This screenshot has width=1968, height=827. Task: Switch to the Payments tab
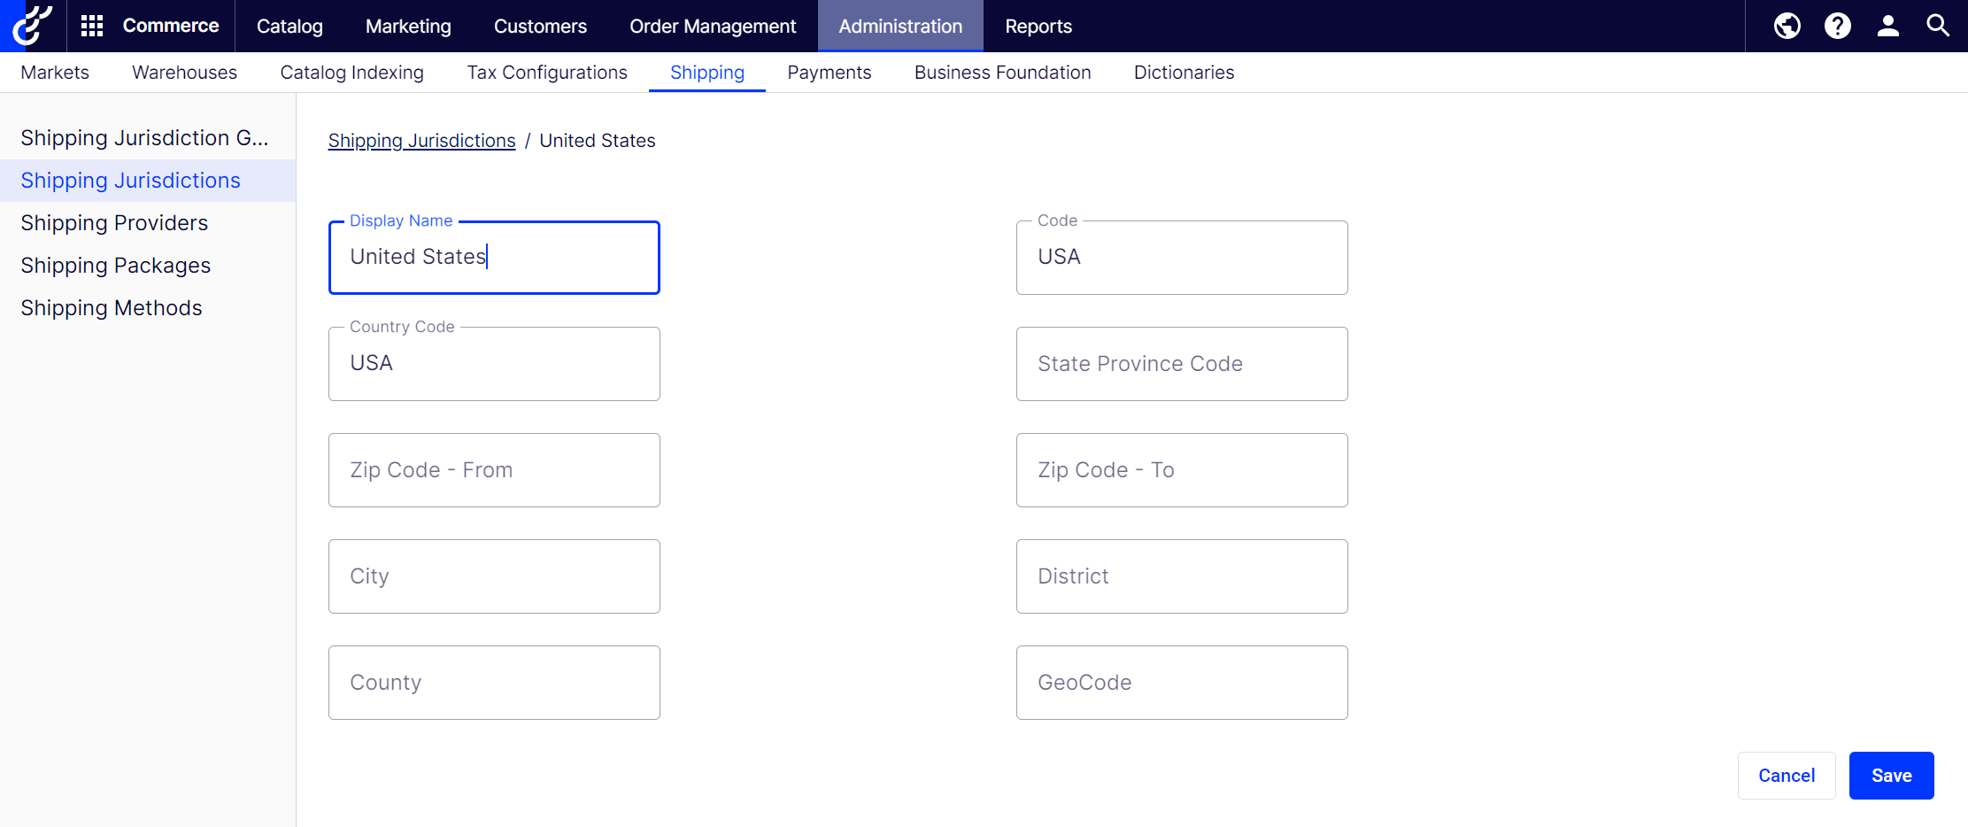pyautogui.click(x=830, y=73)
